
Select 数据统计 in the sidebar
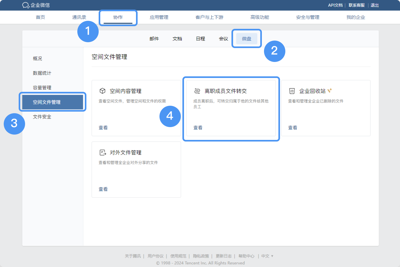(42, 73)
